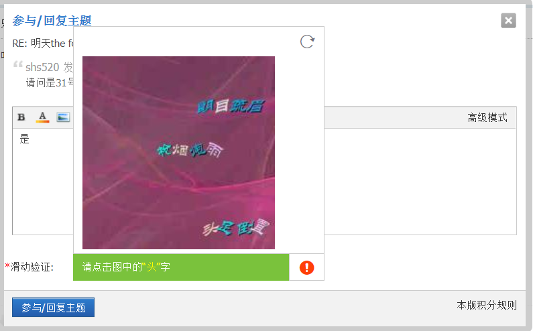Open the font color A tool
This screenshot has height=331, width=533.
coord(42,117)
